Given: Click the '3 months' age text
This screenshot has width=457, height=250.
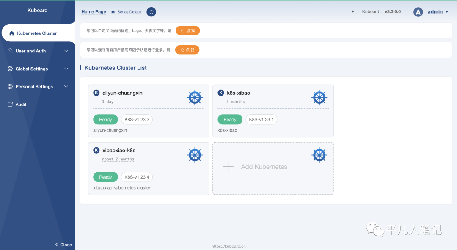Looking at the screenshot, I should pos(236,102).
